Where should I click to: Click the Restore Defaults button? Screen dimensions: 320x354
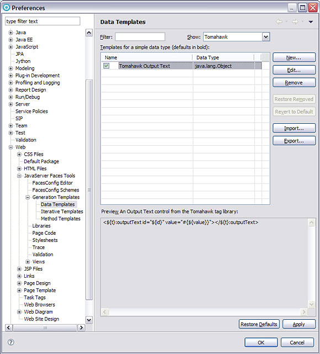pos(259,324)
